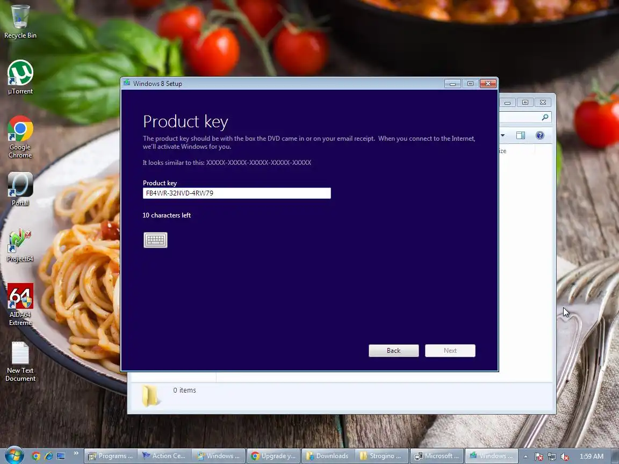The image size is (619, 464).
Task: Open AIDA64 Extreme desktop shortcut
Action: (x=20, y=305)
